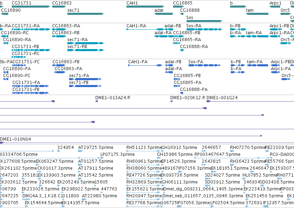294x208 pixels.
Task: Select the small CG16888 gene glyph
Action: pyautogui.click(x=182, y=14)
